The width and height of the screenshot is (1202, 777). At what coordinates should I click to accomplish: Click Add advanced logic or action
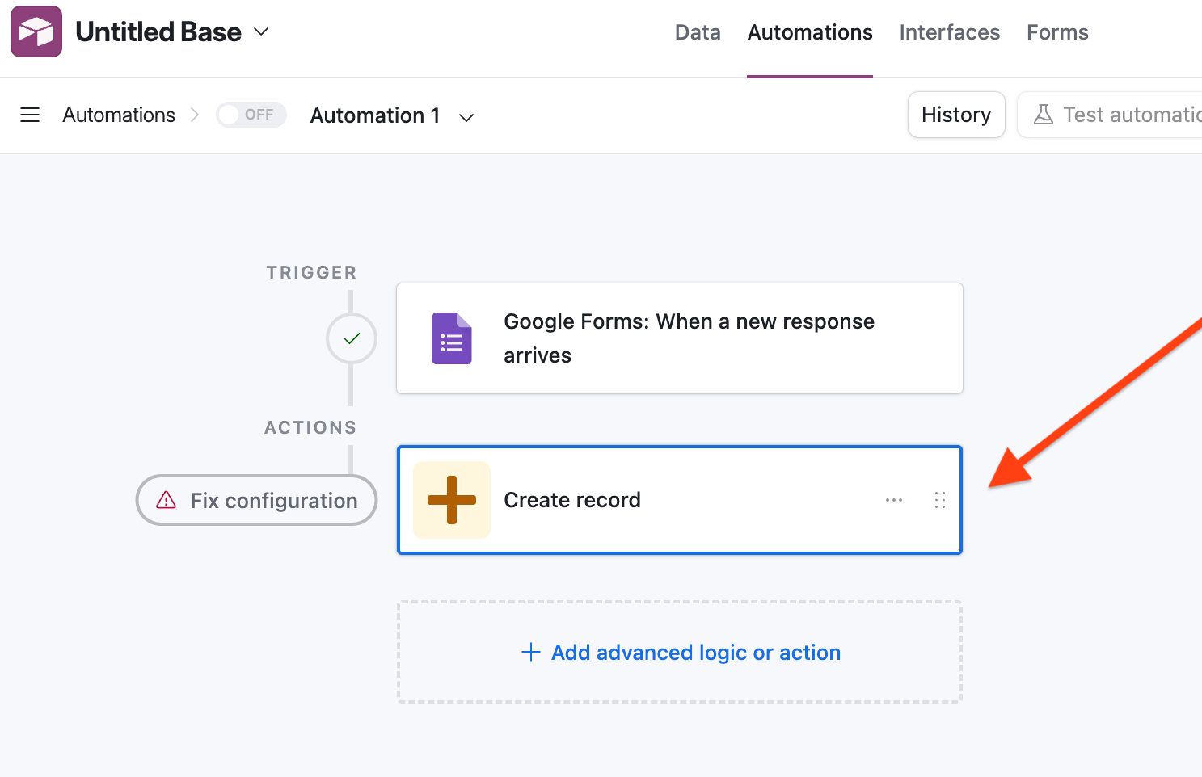pyautogui.click(x=679, y=652)
